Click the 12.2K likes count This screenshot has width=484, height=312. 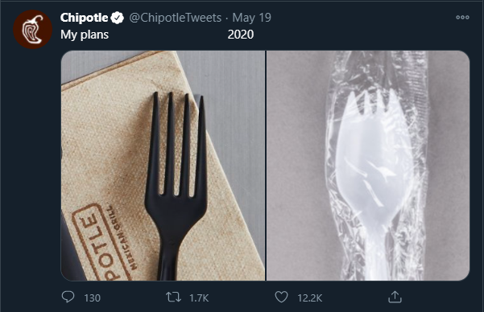(x=309, y=298)
